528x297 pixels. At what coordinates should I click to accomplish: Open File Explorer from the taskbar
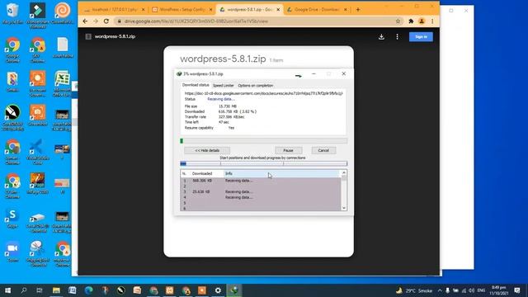56,290
